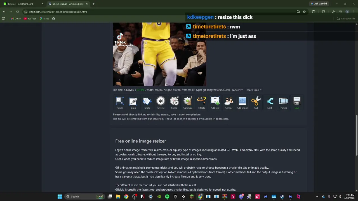Viewport: 358px width, 201px height.
Task: Open the Downloads icon in Chrome
Action: tap(334, 12)
